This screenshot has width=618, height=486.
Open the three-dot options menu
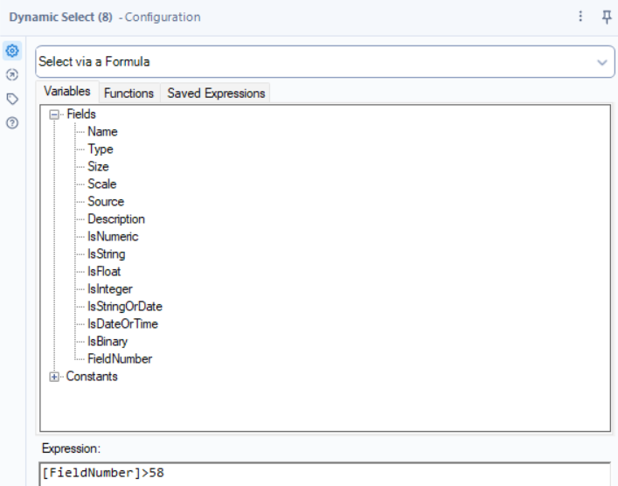point(580,17)
